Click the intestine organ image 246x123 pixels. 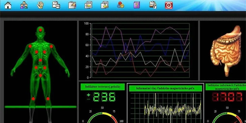tap(226, 51)
